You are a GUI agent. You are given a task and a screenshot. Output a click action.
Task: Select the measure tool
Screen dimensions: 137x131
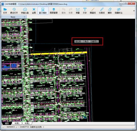[78, 11]
